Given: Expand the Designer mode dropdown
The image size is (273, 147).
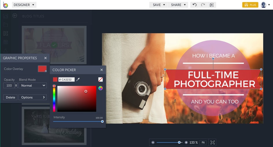Looking at the screenshot, I should coord(24,5).
